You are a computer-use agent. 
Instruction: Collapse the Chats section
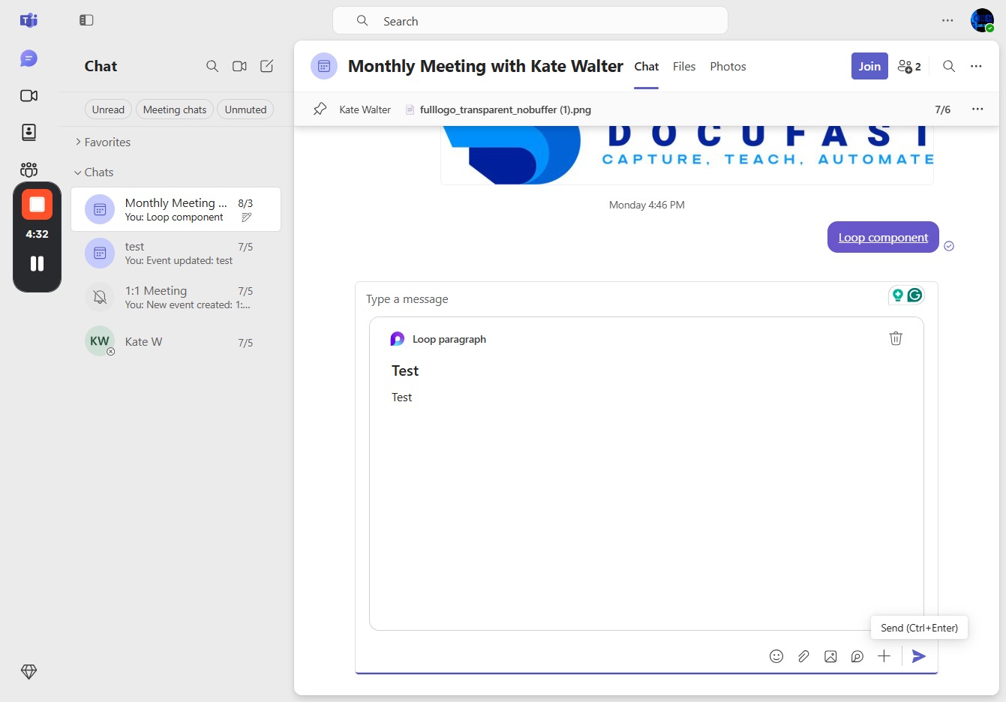(x=94, y=172)
